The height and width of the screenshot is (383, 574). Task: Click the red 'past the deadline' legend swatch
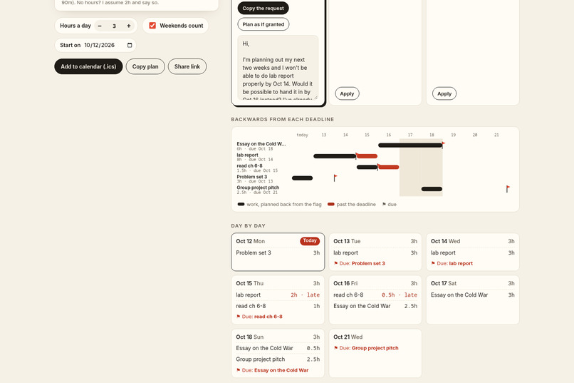pyautogui.click(x=331, y=204)
